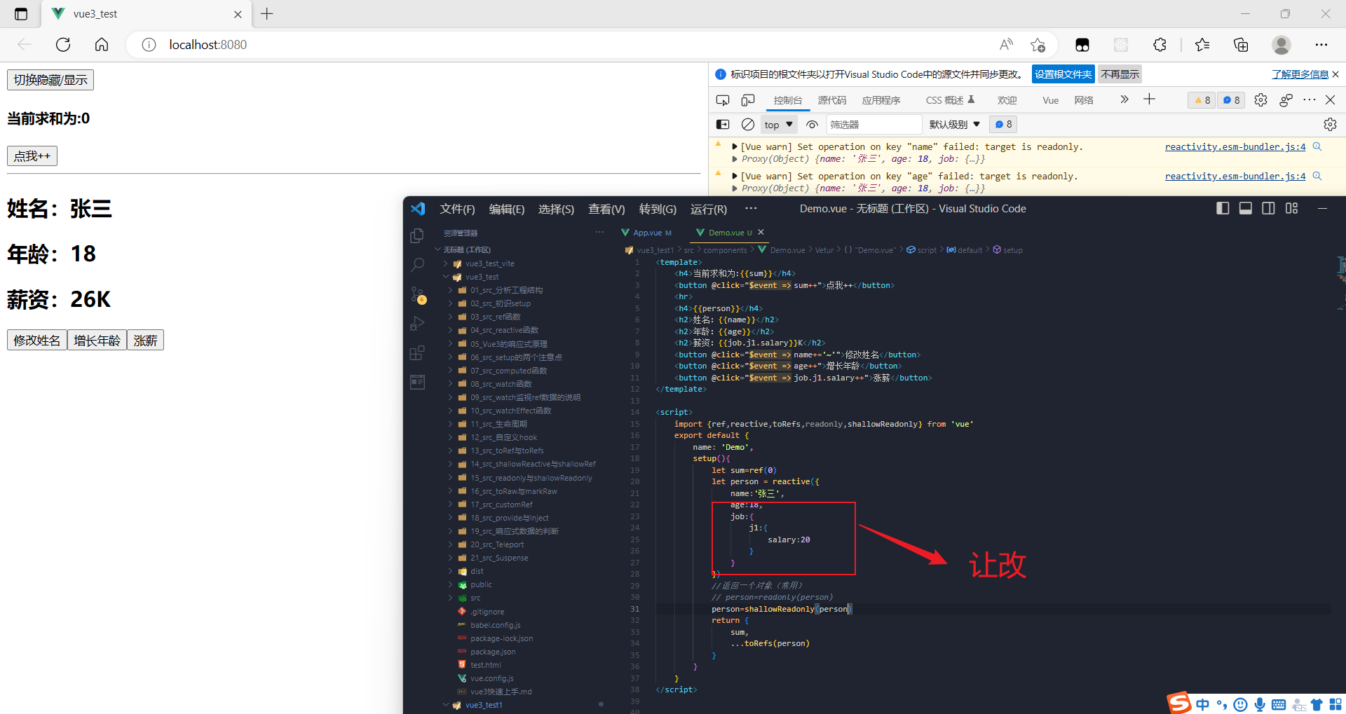
Task: Click the 切换隐藏/显示 button
Action: 50,80
